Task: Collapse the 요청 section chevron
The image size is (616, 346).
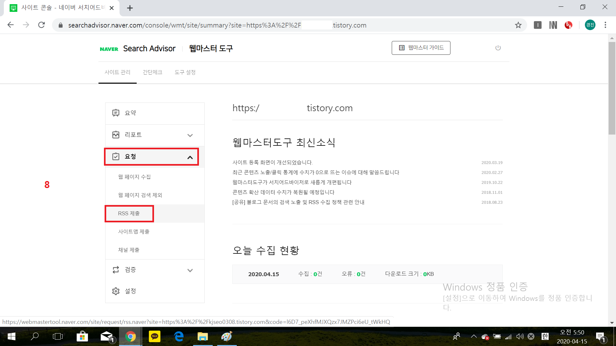Action: 190,157
